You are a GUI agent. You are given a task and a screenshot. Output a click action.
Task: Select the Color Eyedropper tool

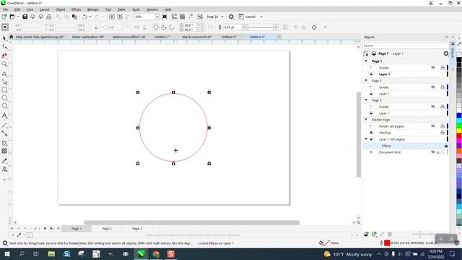pos(4,161)
